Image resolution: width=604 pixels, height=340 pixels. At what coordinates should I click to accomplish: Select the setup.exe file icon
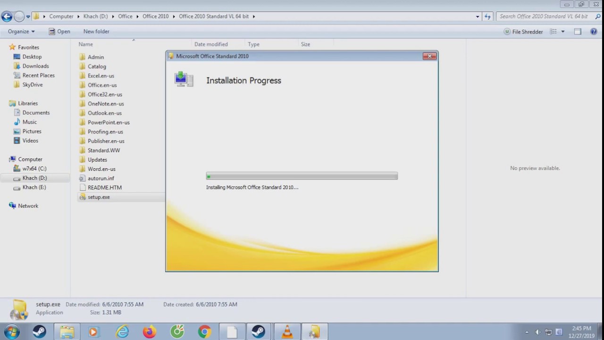83,197
